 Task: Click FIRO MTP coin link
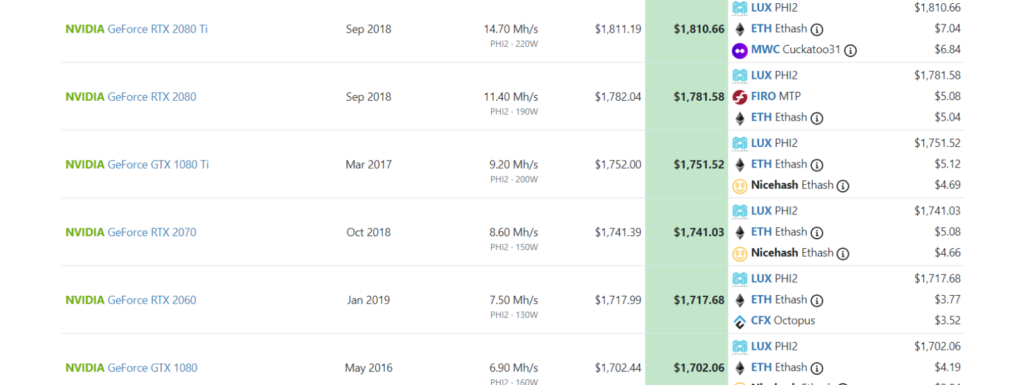[776, 96]
